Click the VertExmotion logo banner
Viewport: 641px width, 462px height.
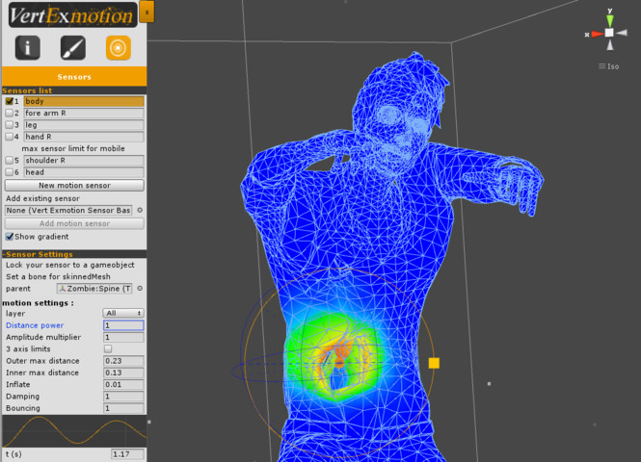tap(72, 15)
